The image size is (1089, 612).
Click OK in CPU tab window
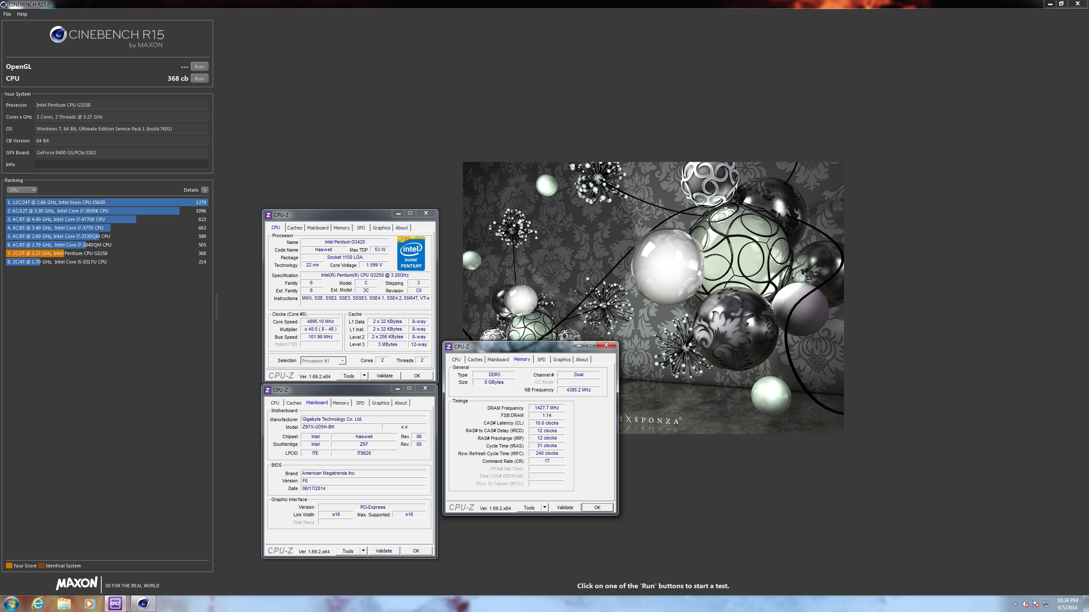[x=417, y=376]
